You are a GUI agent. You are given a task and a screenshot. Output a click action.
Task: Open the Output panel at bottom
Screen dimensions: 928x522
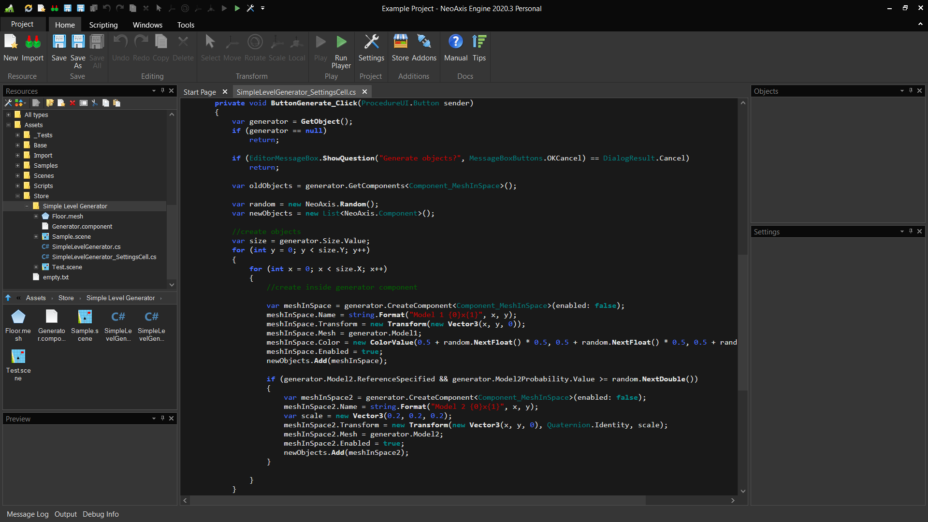click(x=66, y=514)
